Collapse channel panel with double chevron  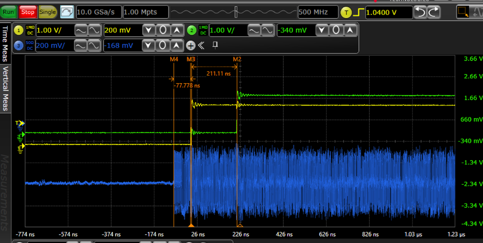(x=201, y=46)
